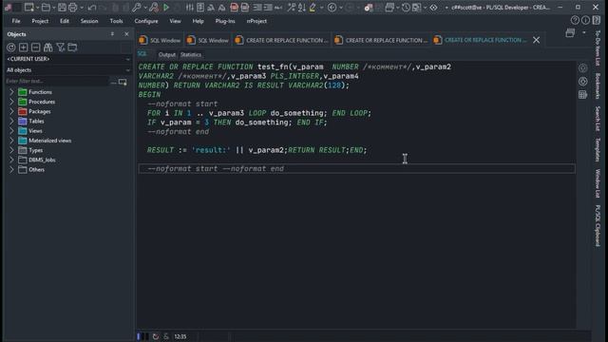
Task: Click the 12:35 cursor position in status bar
Action: (180, 336)
